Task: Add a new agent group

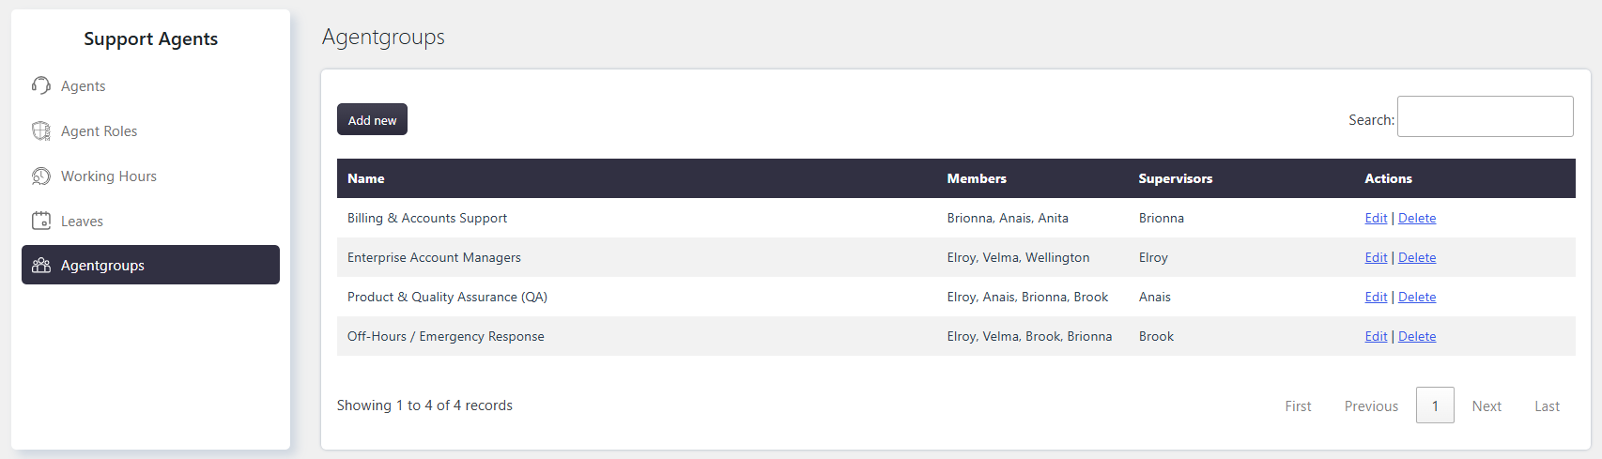Action: pos(372,119)
